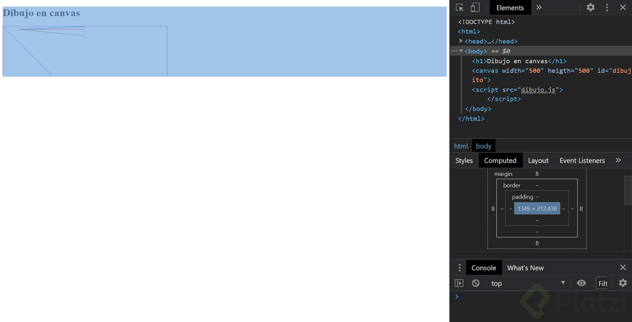The image size is (632, 322).
Task: Click the body breadcrumb
Action: pyautogui.click(x=484, y=146)
